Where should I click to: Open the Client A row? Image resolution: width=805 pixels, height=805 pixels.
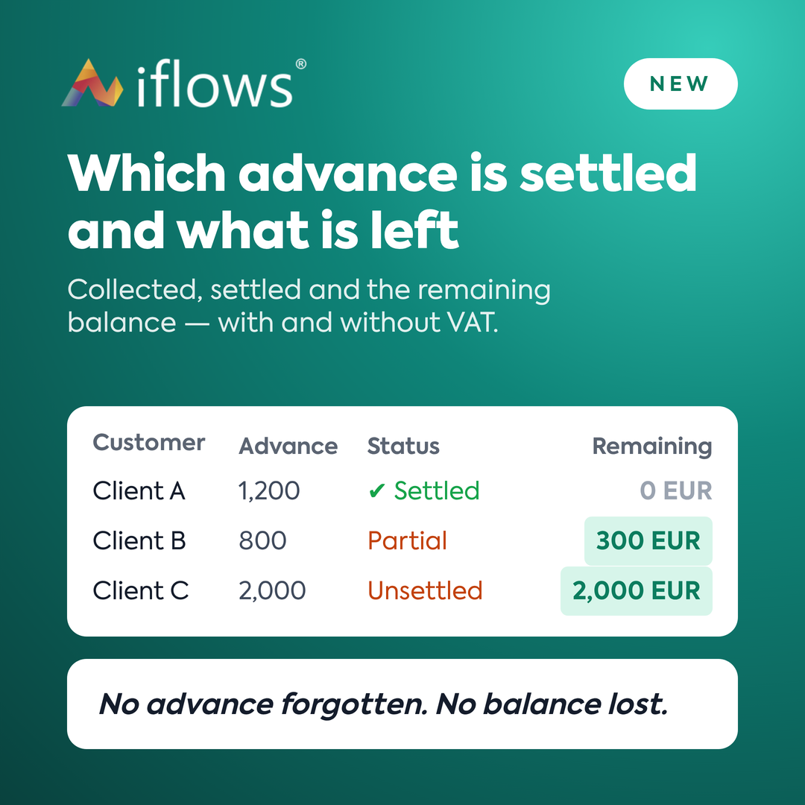(402, 490)
